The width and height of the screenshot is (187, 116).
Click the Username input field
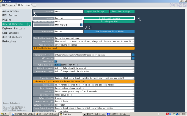[68, 11]
